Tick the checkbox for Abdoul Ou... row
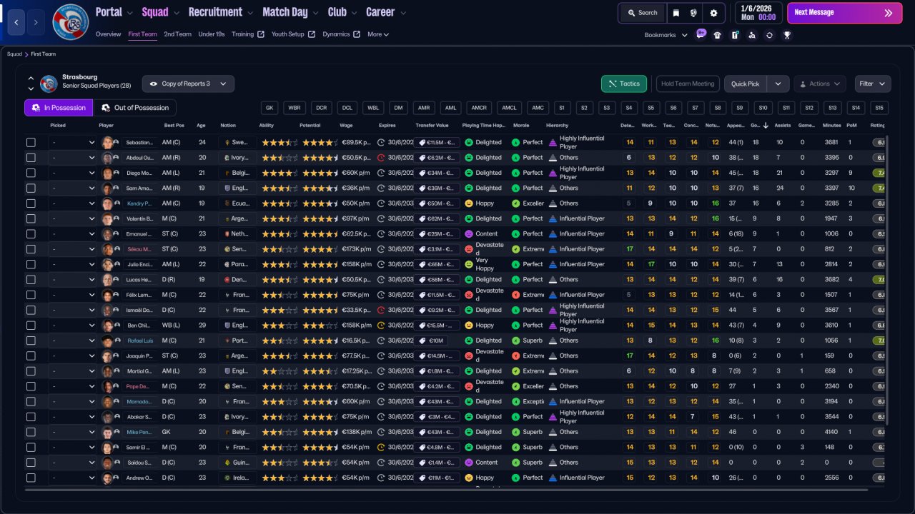915x514 pixels. [31, 158]
